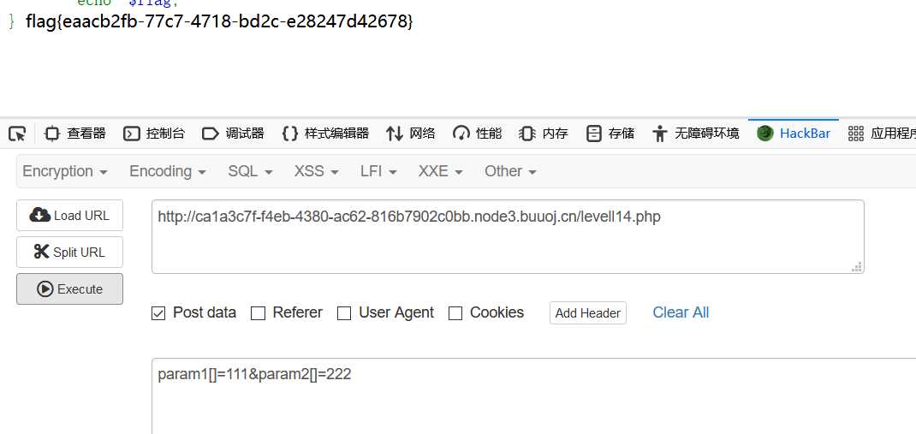The width and height of the screenshot is (916, 434).
Task: Switch to the HackBar tab
Action: coord(794,134)
